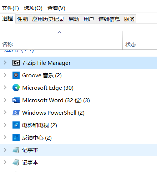Expand the Microsoft Edge (30) process group
Viewport: 157px width, 172px height.
(5, 88)
